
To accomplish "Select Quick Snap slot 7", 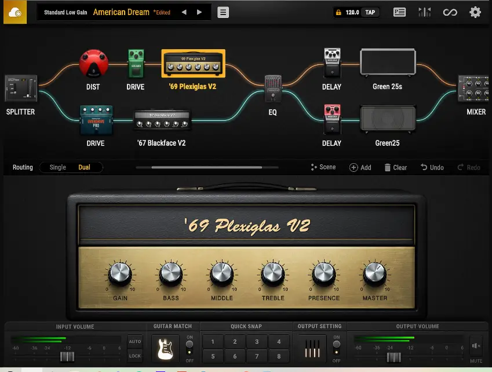I will click(257, 356).
